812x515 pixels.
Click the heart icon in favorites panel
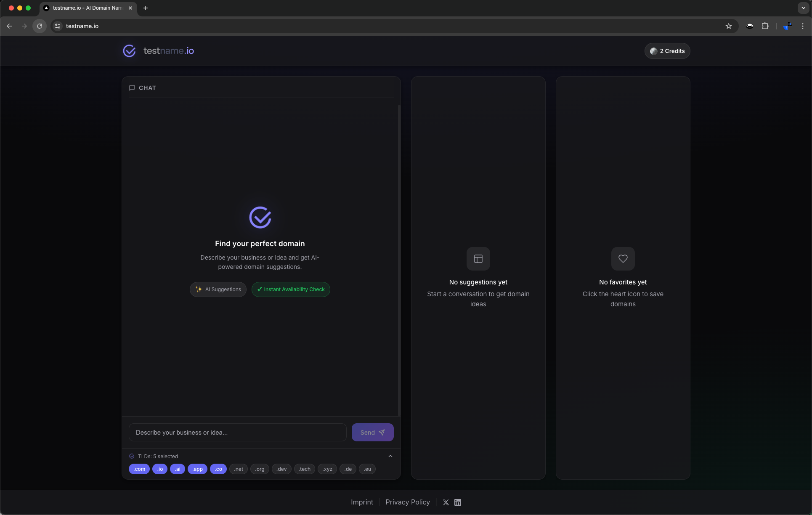(x=623, y=259)
